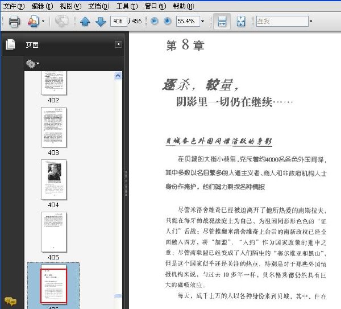Image resolution: width=341 pixels, height=309 pixels.
Task: Click the thumbnail panel scrollbar handle
Action: pos(118,296)
